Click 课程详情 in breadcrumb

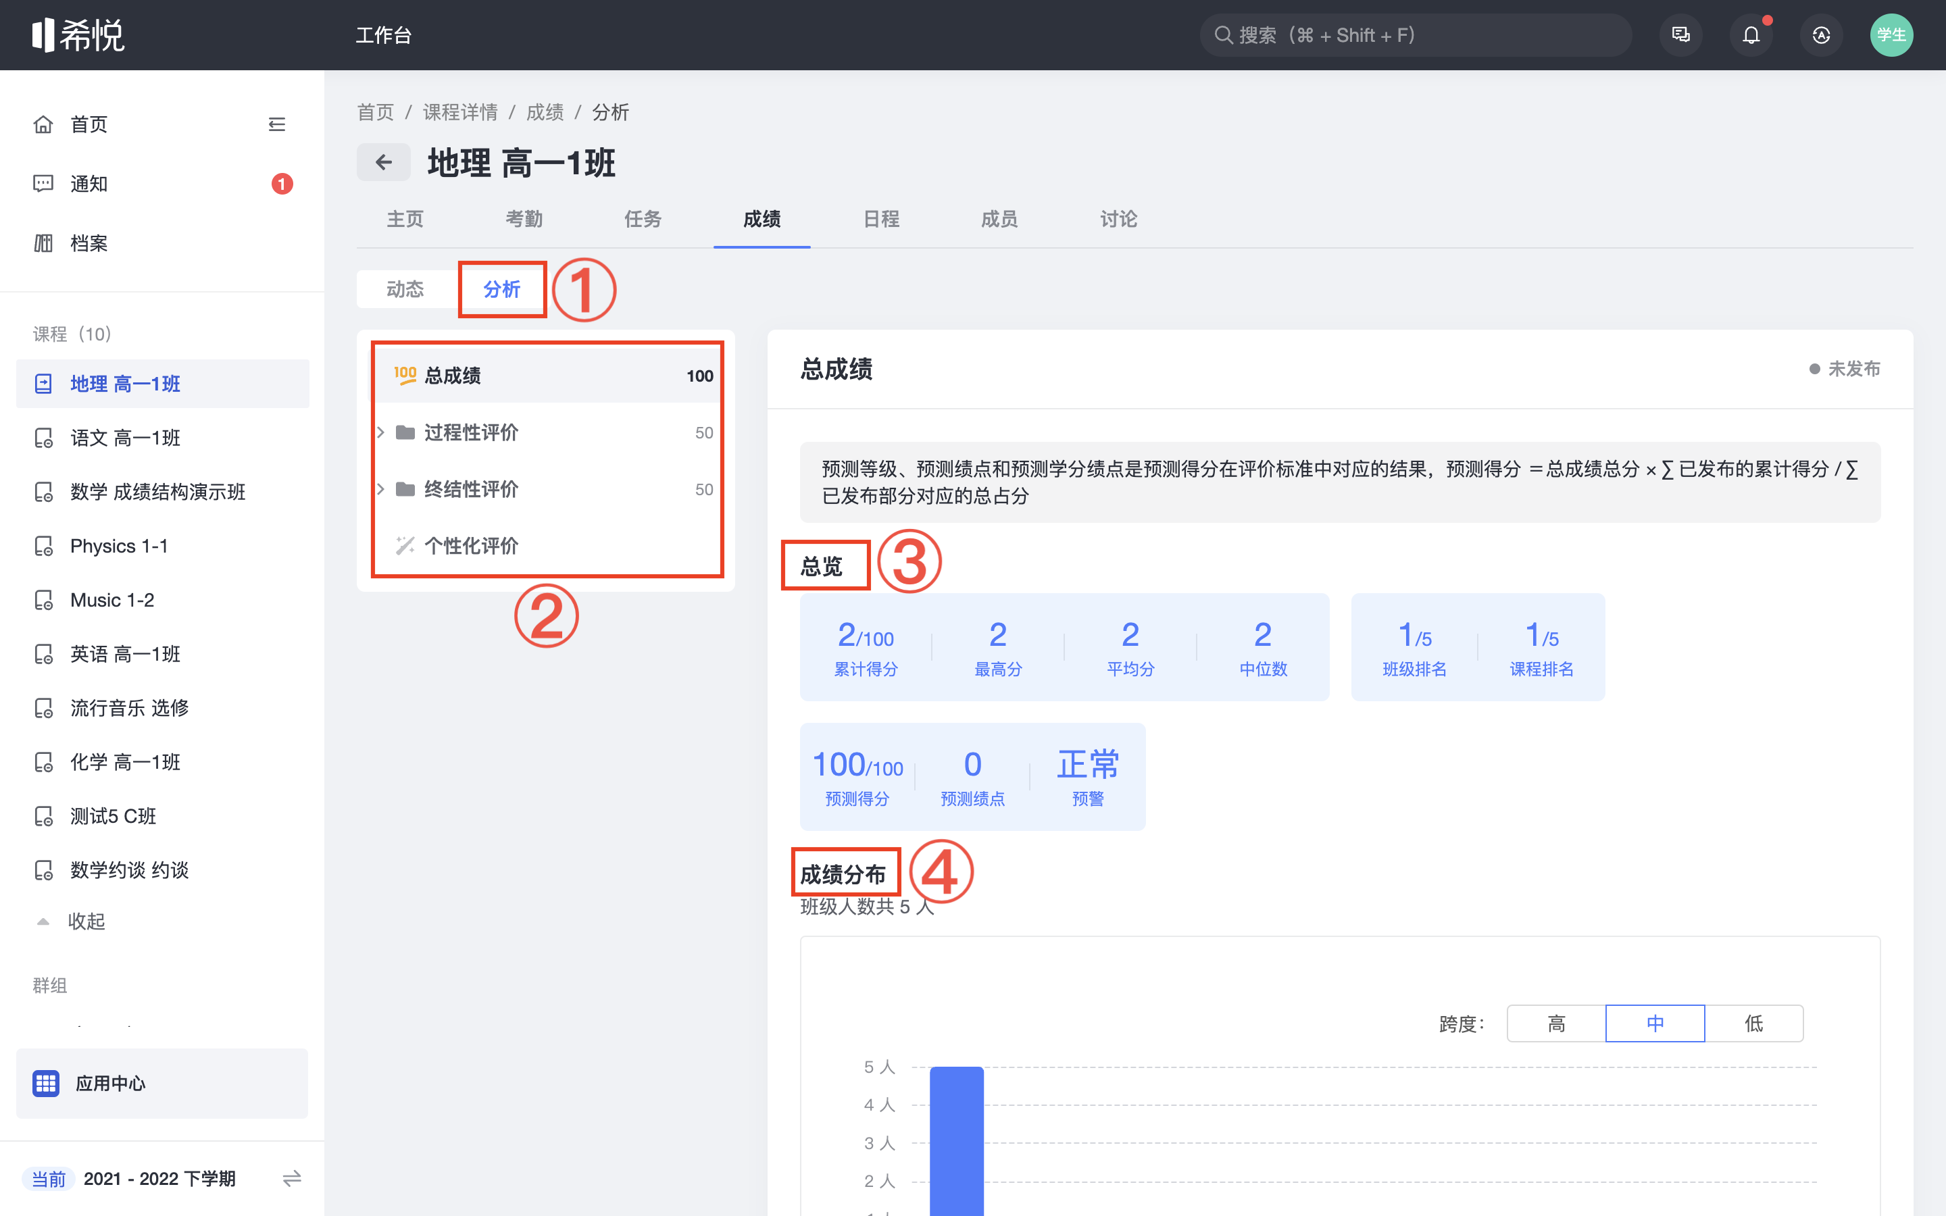tap(460, 111)
